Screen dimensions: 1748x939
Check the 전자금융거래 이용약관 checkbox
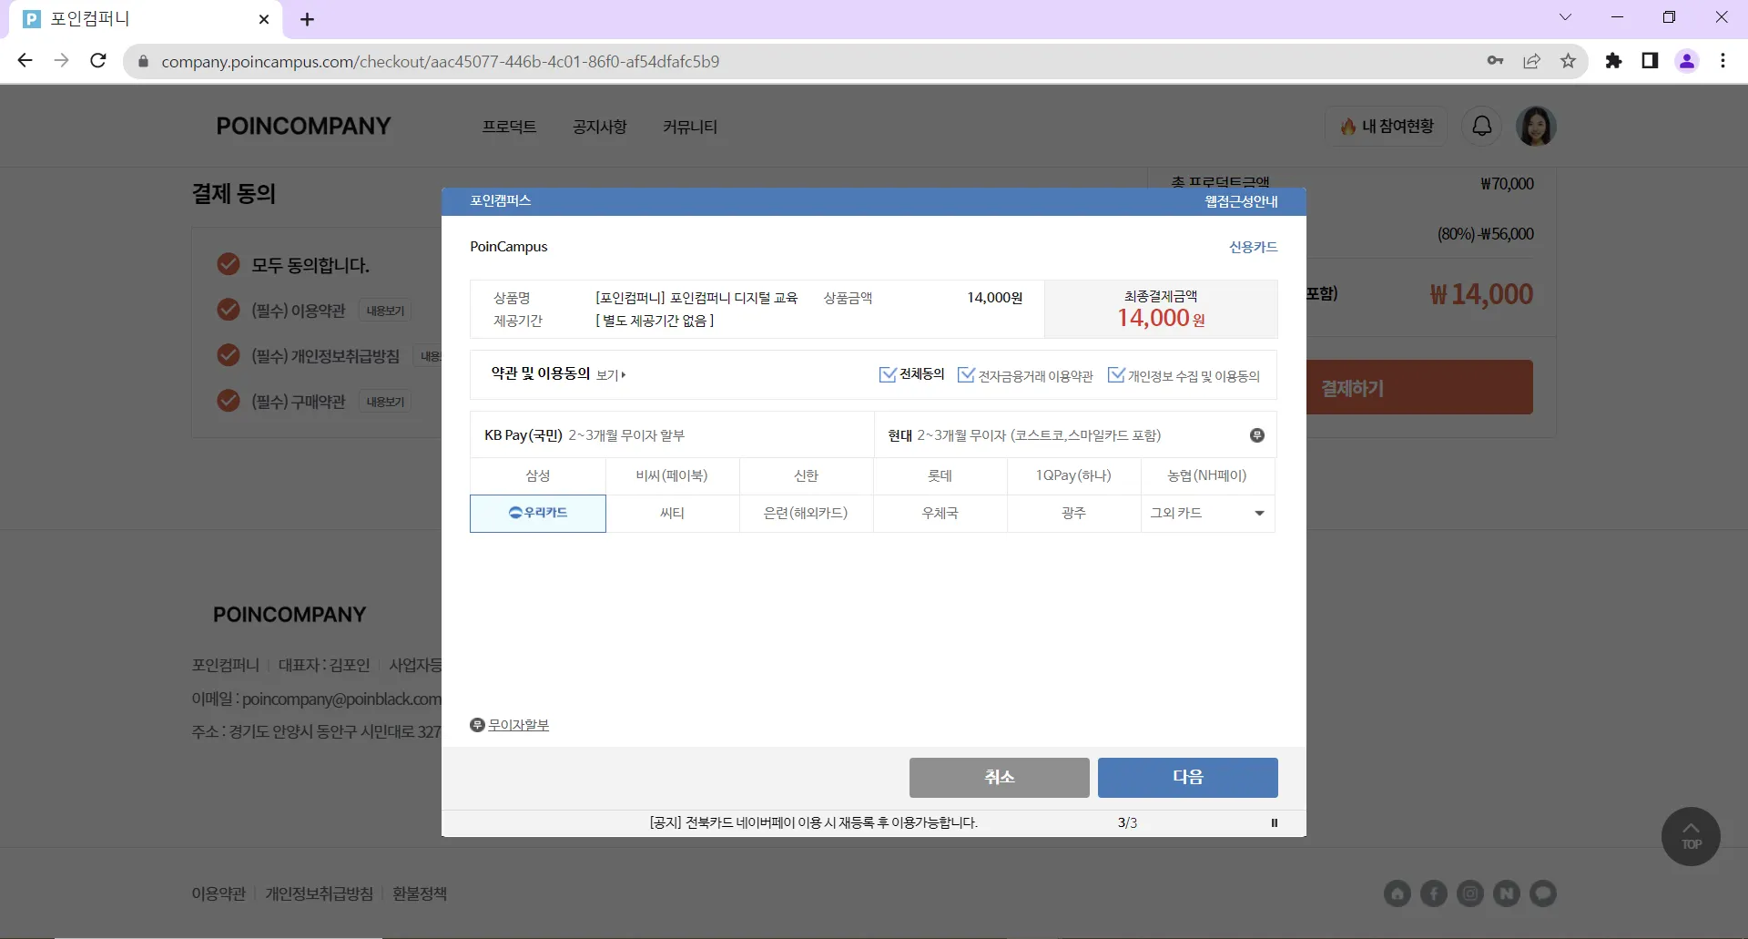[x=966, y=374]
